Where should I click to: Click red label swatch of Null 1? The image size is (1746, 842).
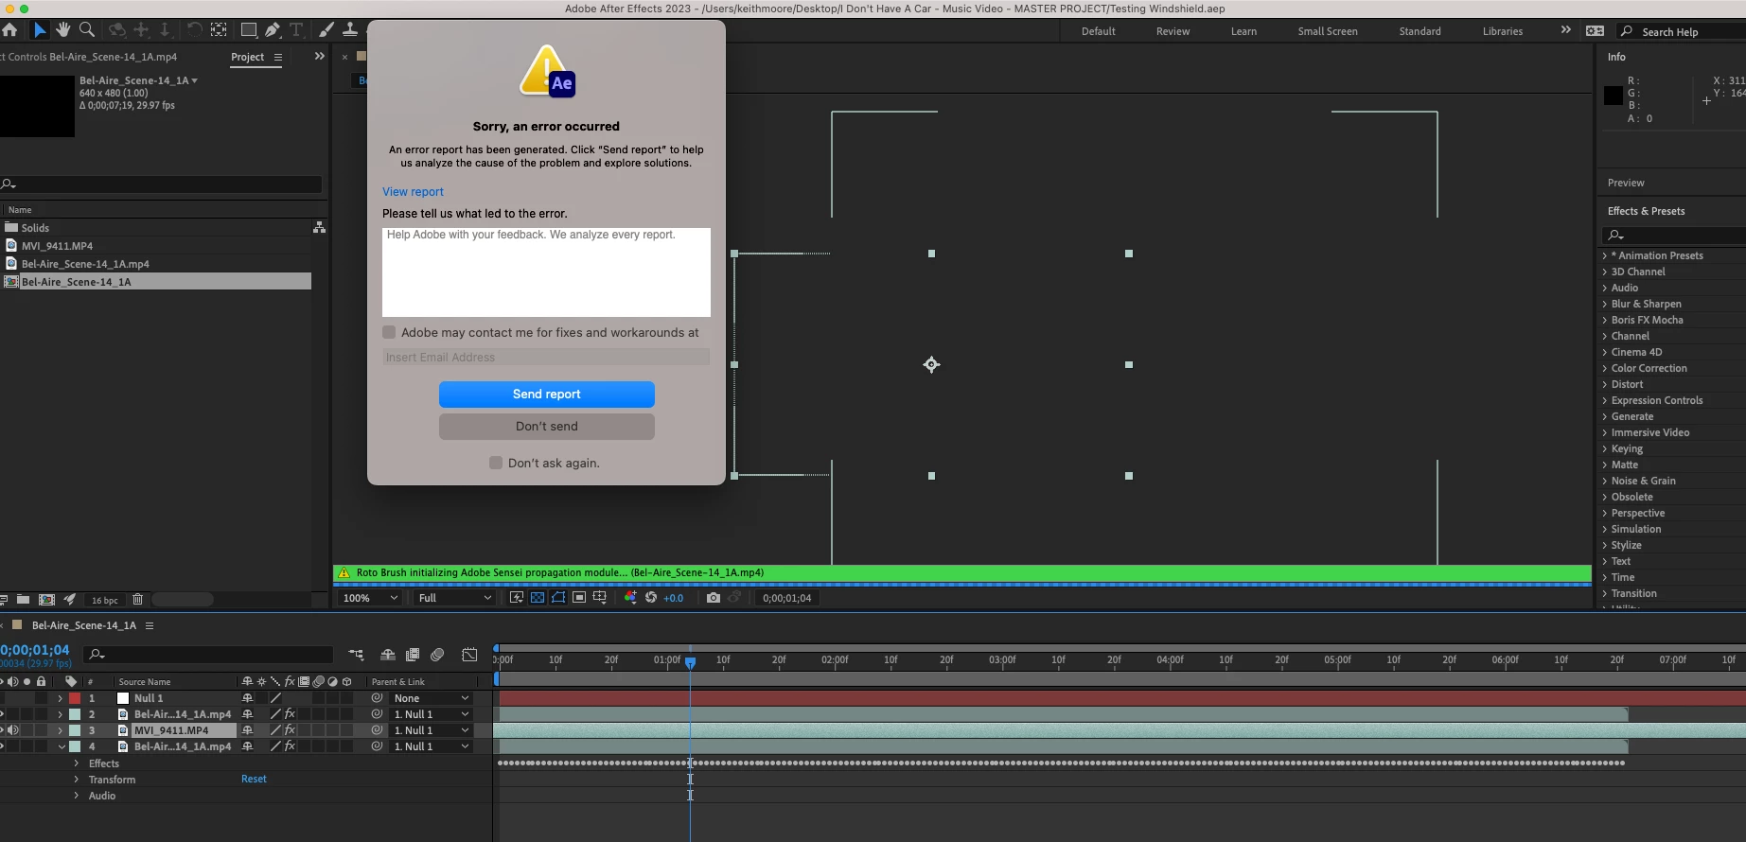pyautogui.click(x=75, y=698)
